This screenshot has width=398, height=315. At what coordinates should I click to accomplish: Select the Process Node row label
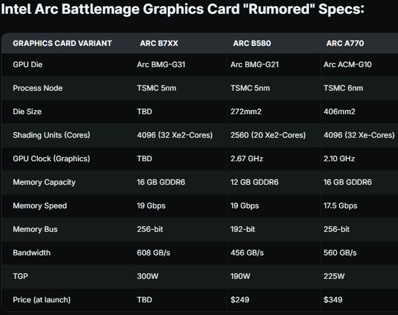tap(37, 88)
